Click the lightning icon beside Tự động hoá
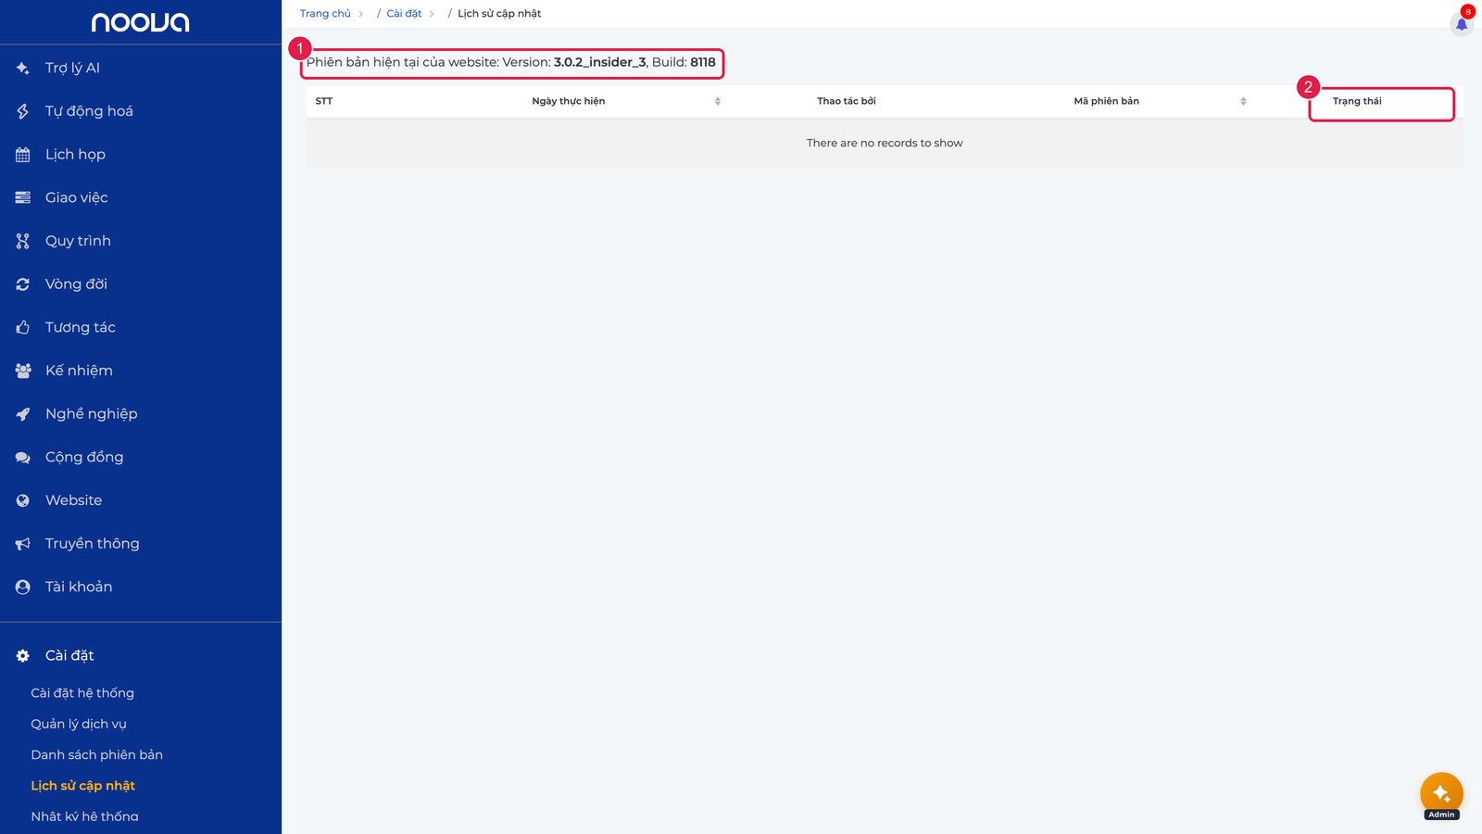 [x=23, y=111]
